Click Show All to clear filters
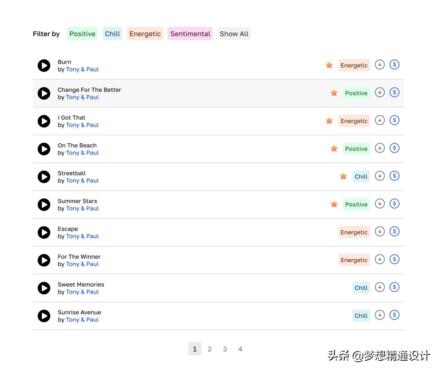Viewport: 440px width, 371px height. tap(234, 33)
